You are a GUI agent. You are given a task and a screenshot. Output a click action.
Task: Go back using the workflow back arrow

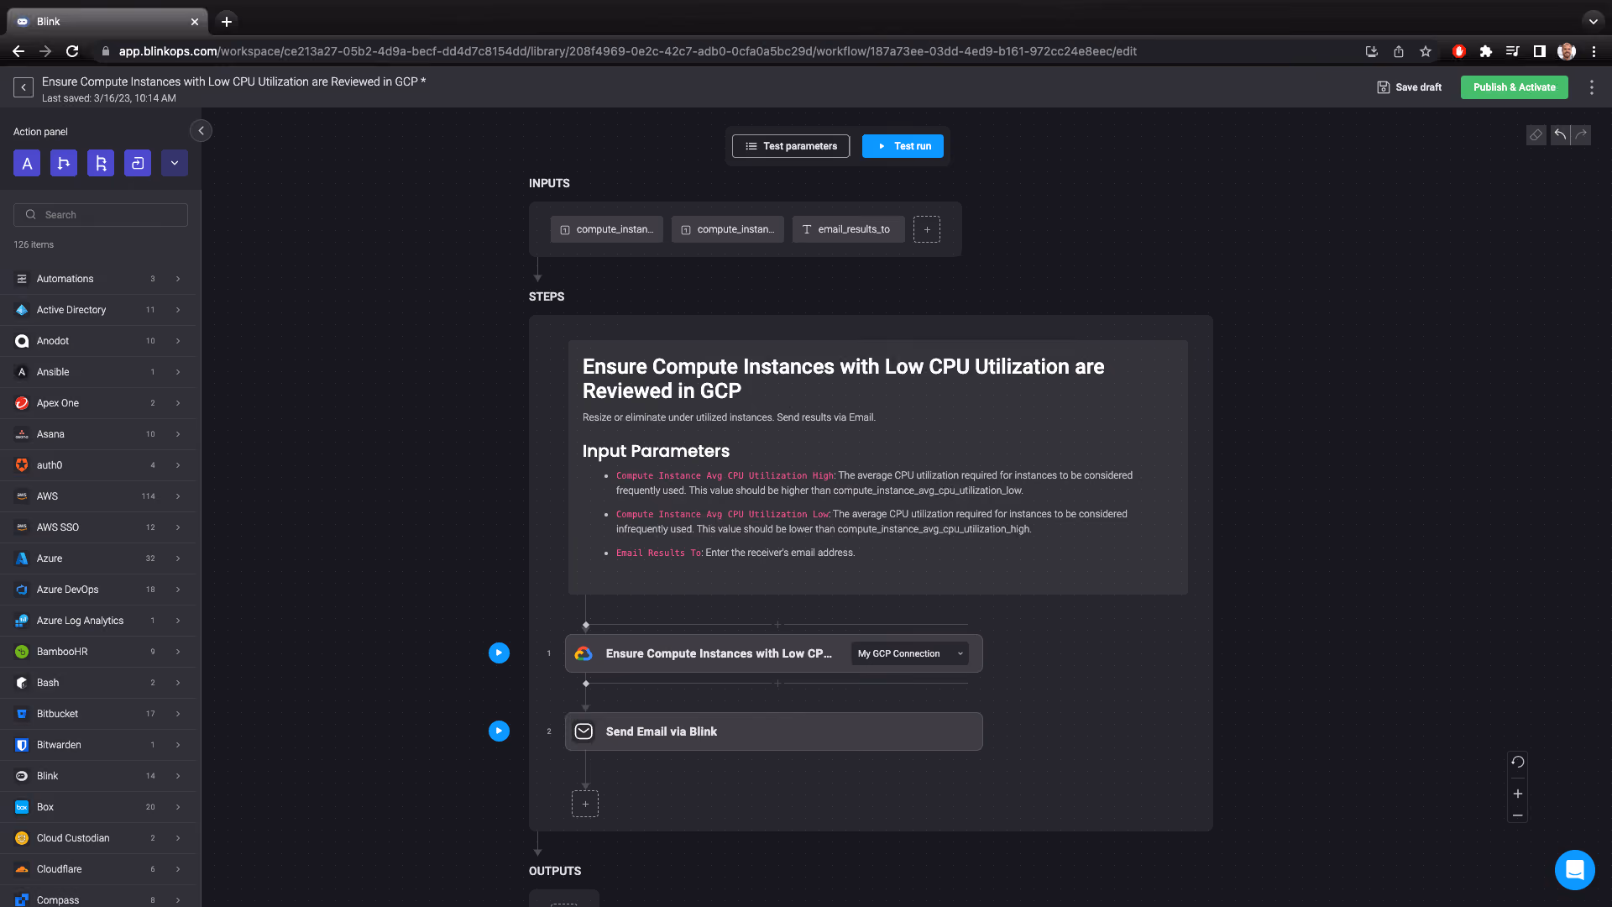pos(24,87)
